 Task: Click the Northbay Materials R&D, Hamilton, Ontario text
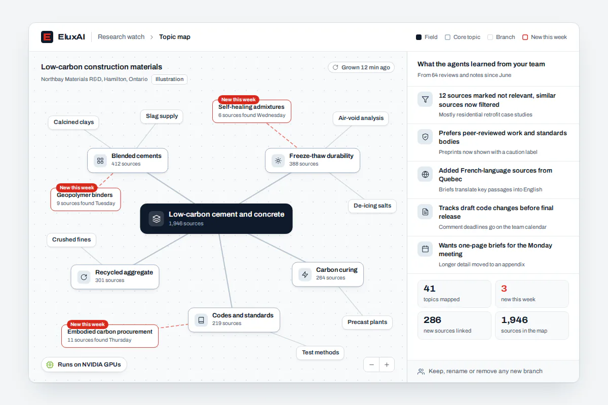(94, 79)
